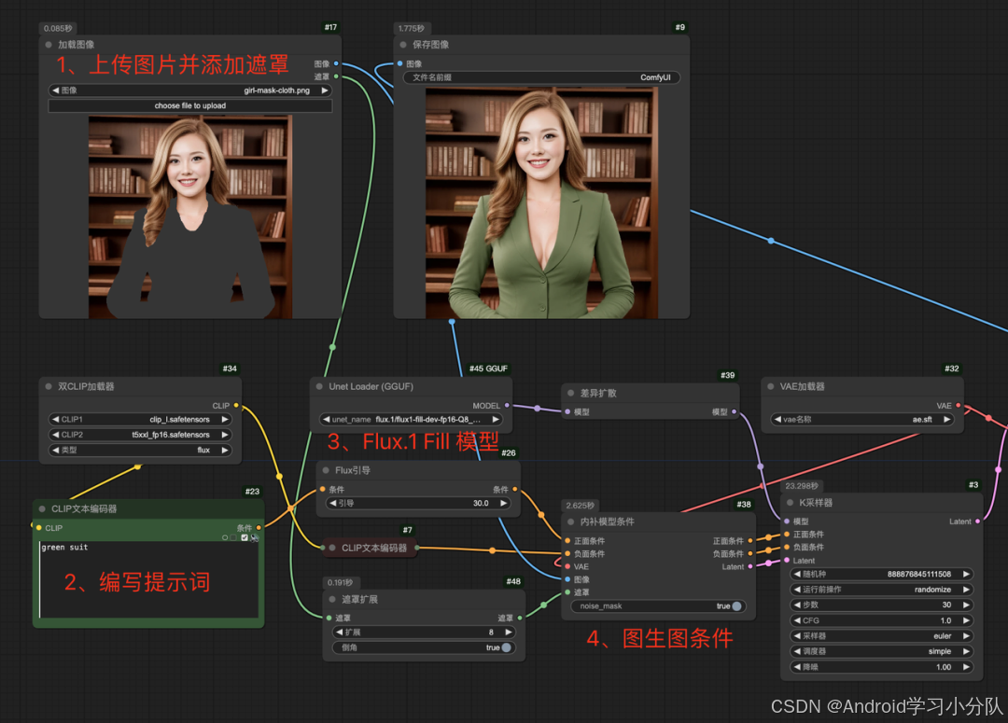Click the 条件 output port on green CLIP文本编码器
1008x723 pixels.
259,528
